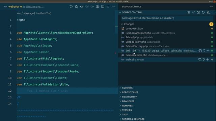This screenshot has height=121, width=216.
Task: Click the PHP file icon on the web.php tab
Action: (6, 7)
